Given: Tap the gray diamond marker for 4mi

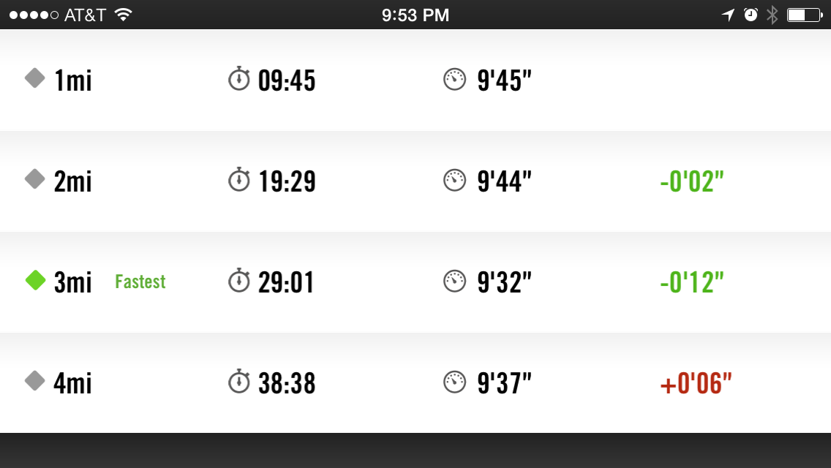Looking at the screenshot, I should click(x=35, y=380).
